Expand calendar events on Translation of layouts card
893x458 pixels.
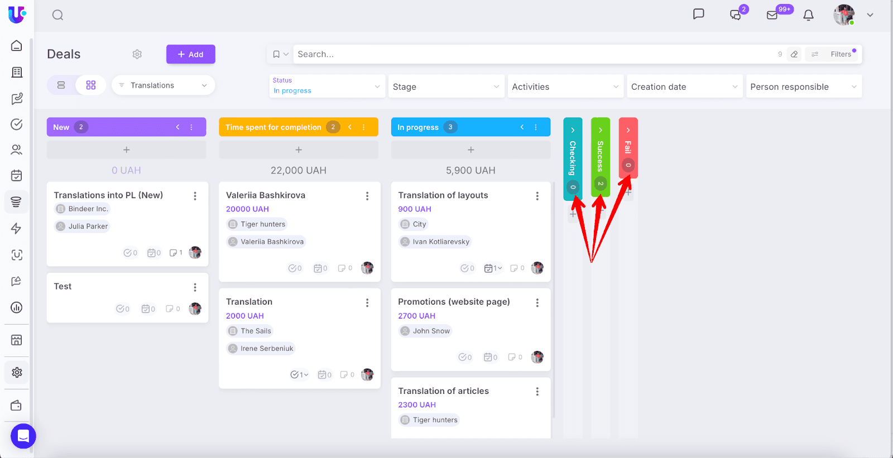(493, 268)
